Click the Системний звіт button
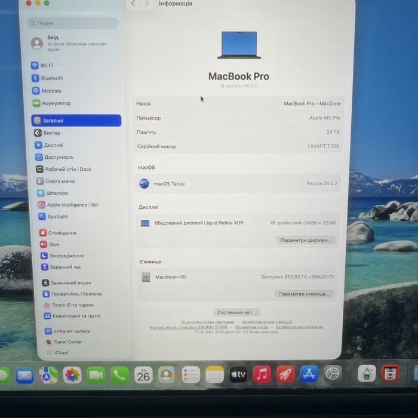The width and height of the screenshot is (418, 418). pos(236,312)
